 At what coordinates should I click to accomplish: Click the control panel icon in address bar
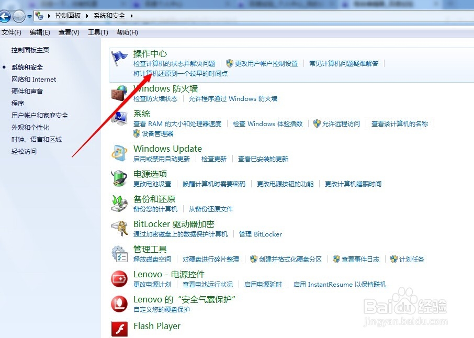tap(39, 15)
